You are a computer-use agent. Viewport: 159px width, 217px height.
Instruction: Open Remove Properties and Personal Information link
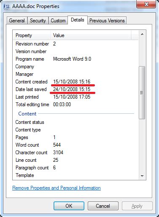click(57, 188)
